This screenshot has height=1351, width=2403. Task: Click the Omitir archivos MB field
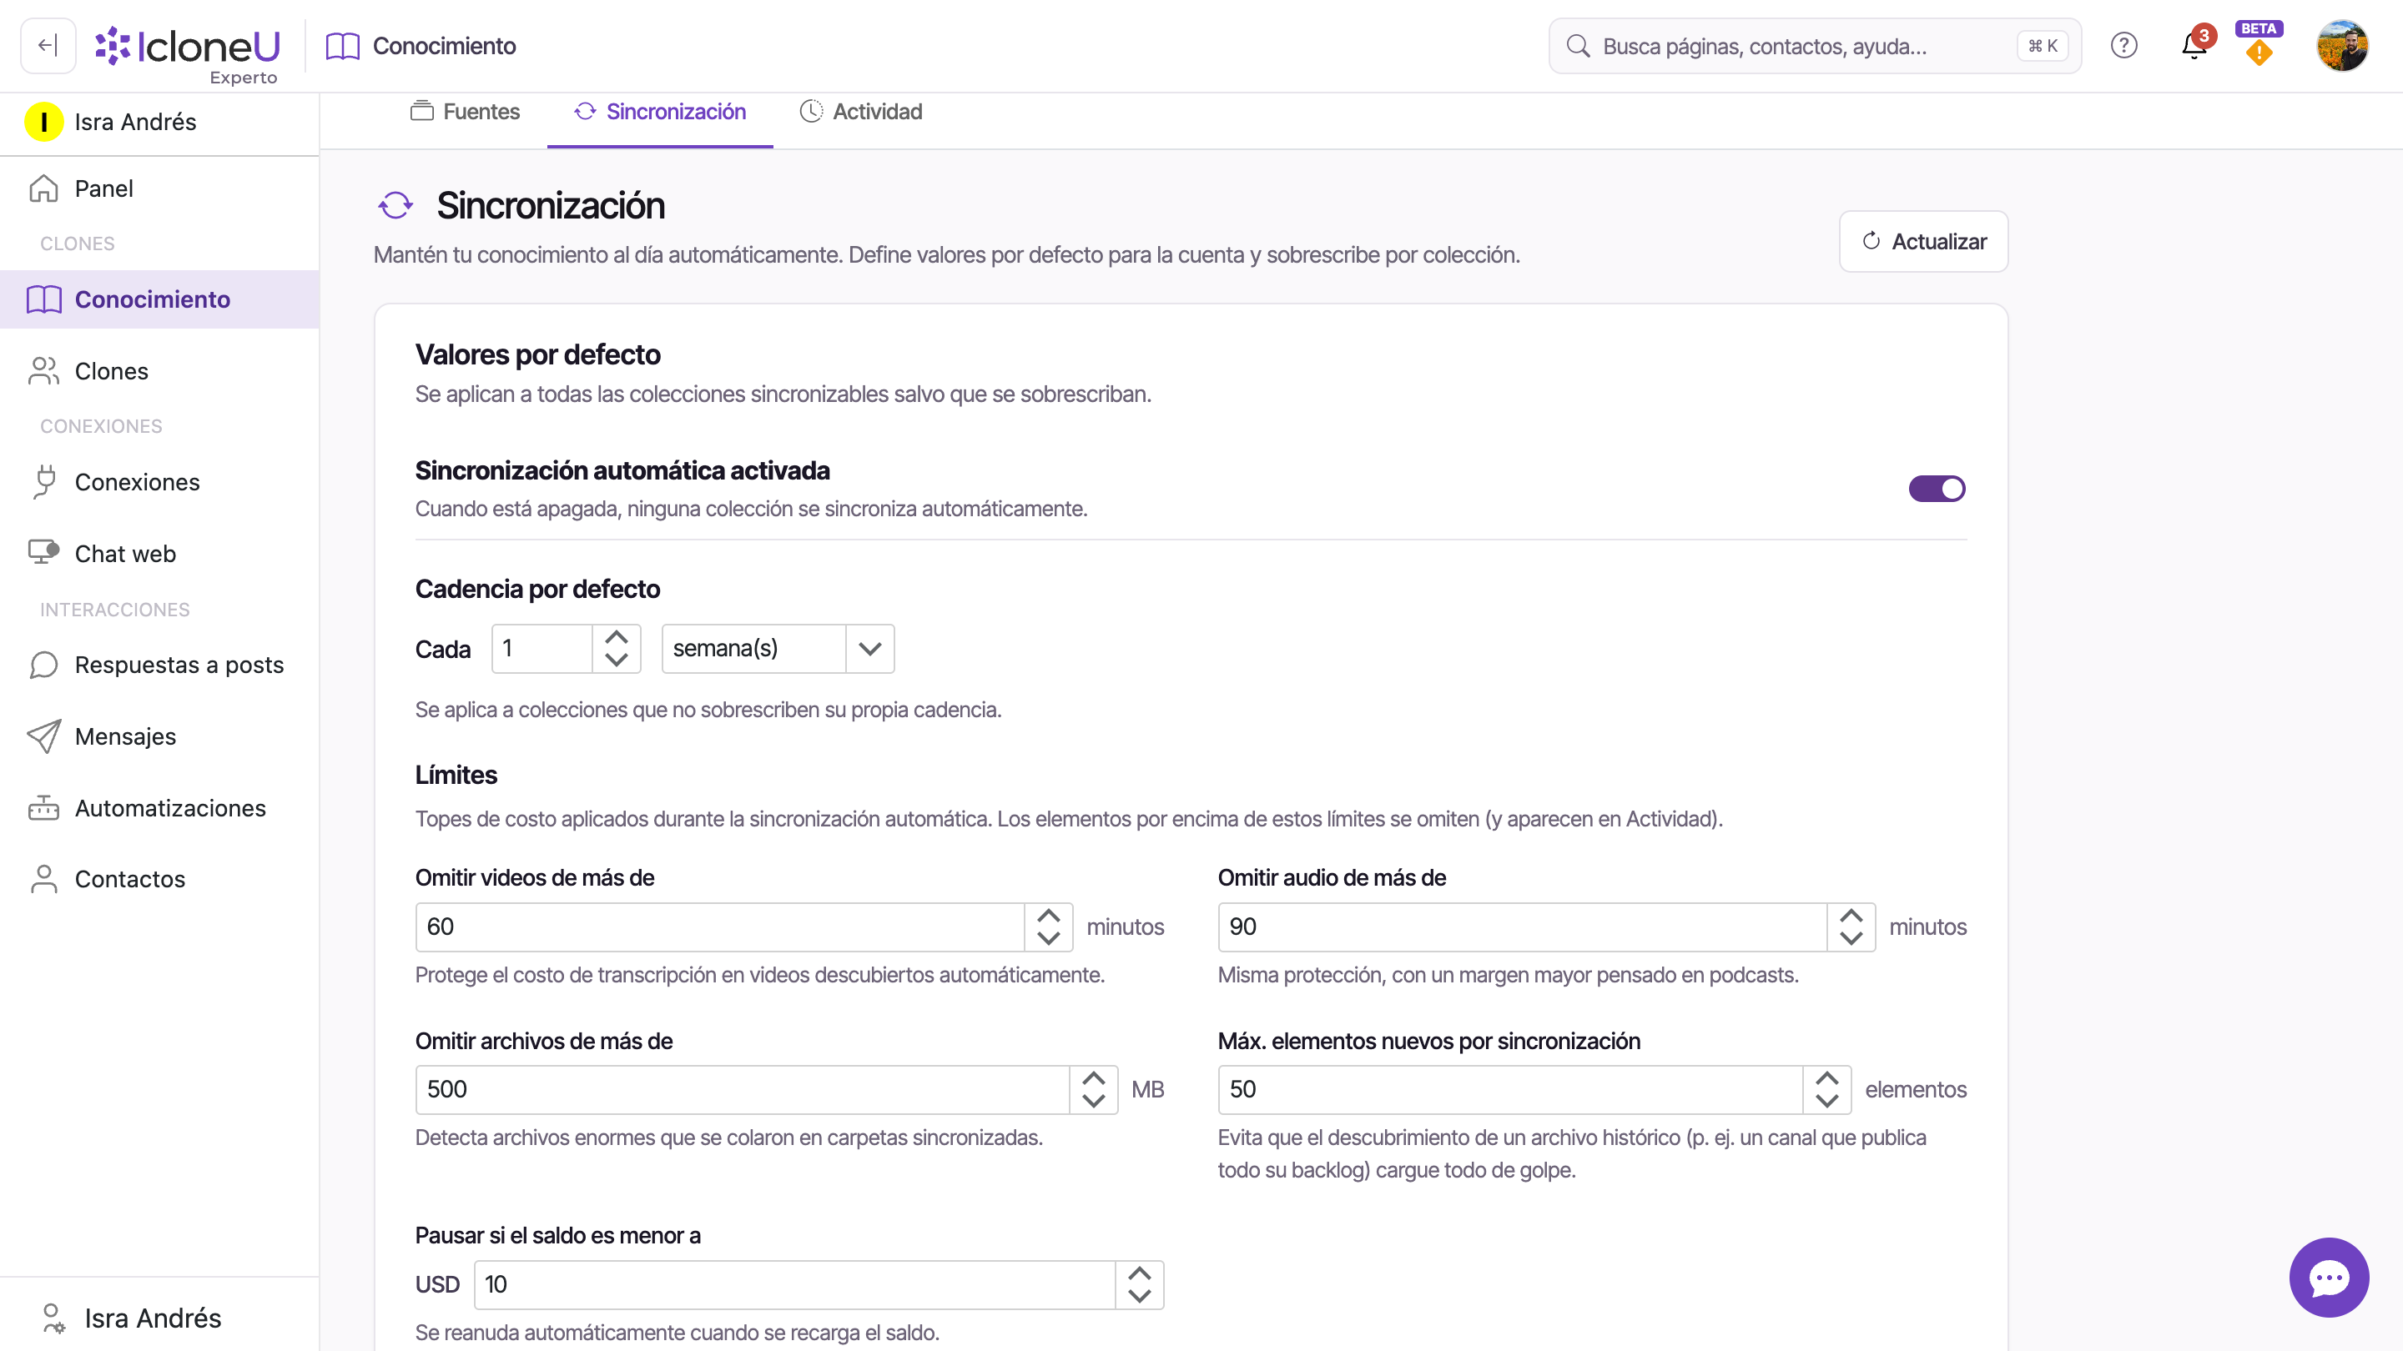click(x=743, y=1090)
